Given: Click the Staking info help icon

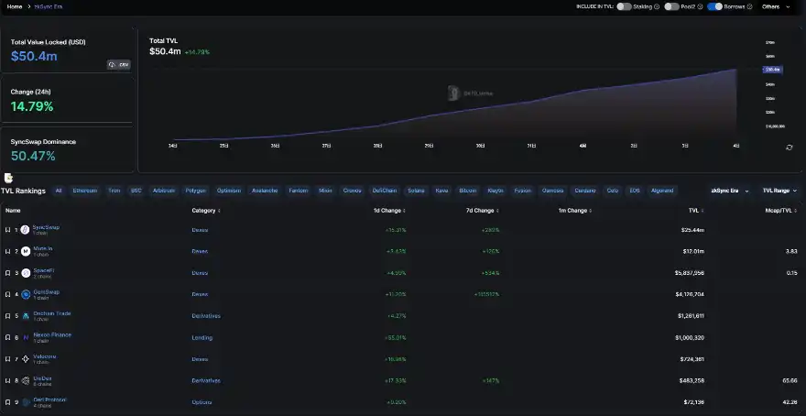Looking at the screenshot, I should (x=657, y=6).
